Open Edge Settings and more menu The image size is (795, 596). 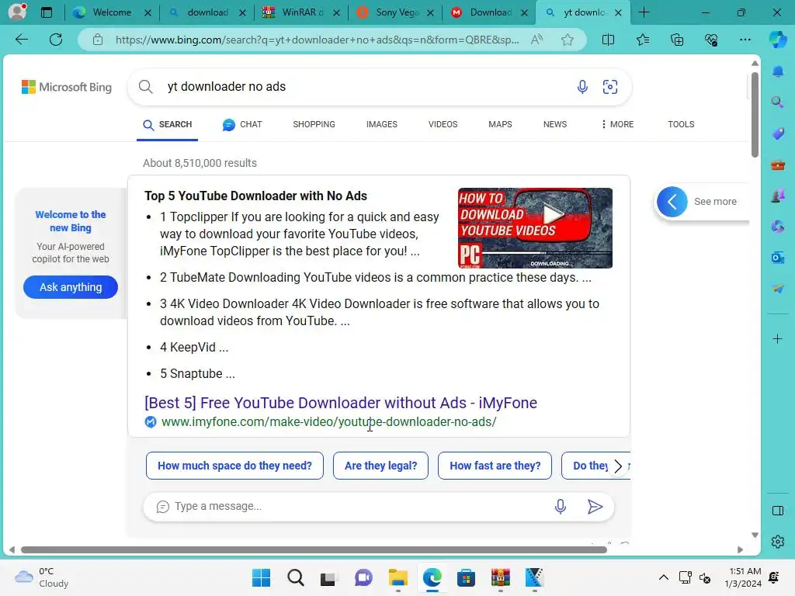click(x=745, y=40)
